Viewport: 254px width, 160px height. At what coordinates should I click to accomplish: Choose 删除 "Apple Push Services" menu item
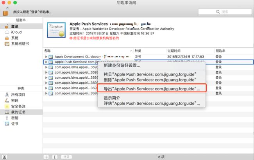point(152,80)
